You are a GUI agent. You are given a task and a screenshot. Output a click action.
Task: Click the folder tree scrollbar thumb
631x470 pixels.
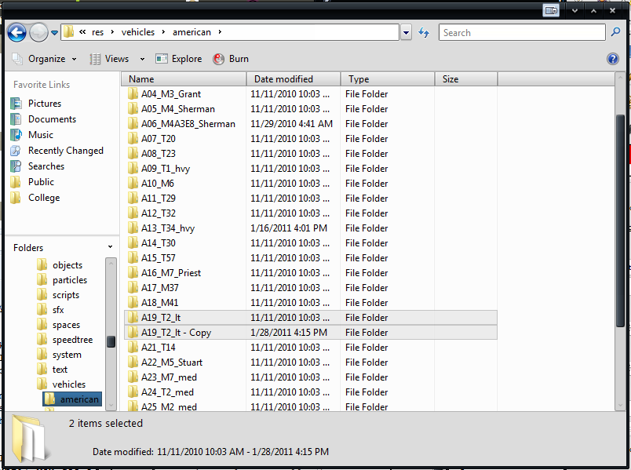coord(111,341)
